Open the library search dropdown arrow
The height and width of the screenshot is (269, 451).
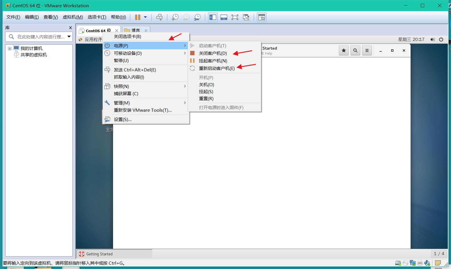pos(69,37)
